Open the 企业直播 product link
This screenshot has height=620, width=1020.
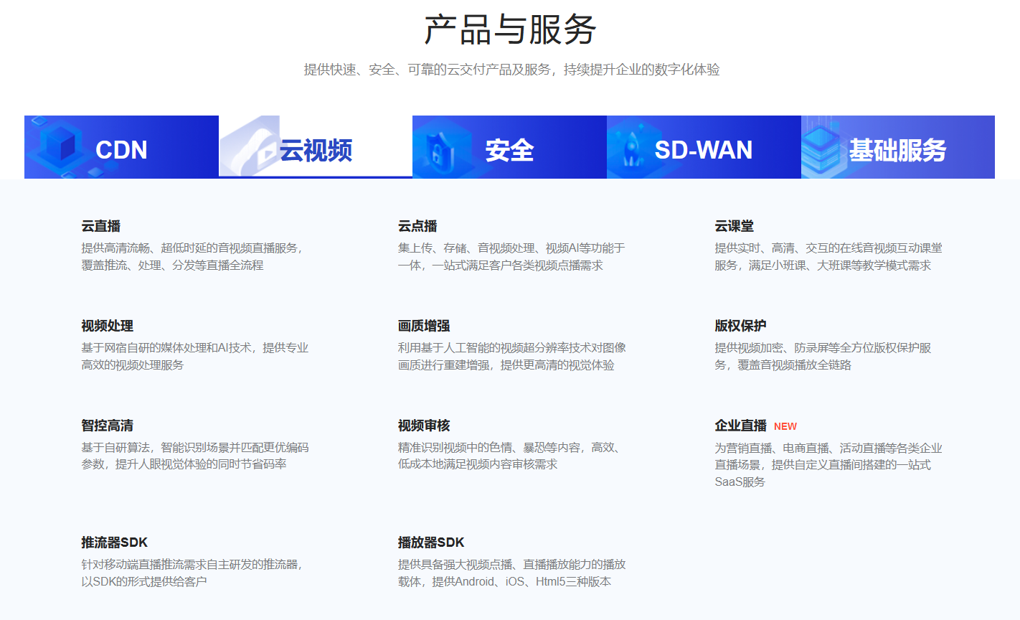click(740, 426)
